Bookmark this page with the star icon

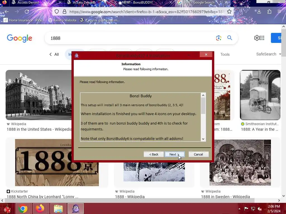coord(229,12)
